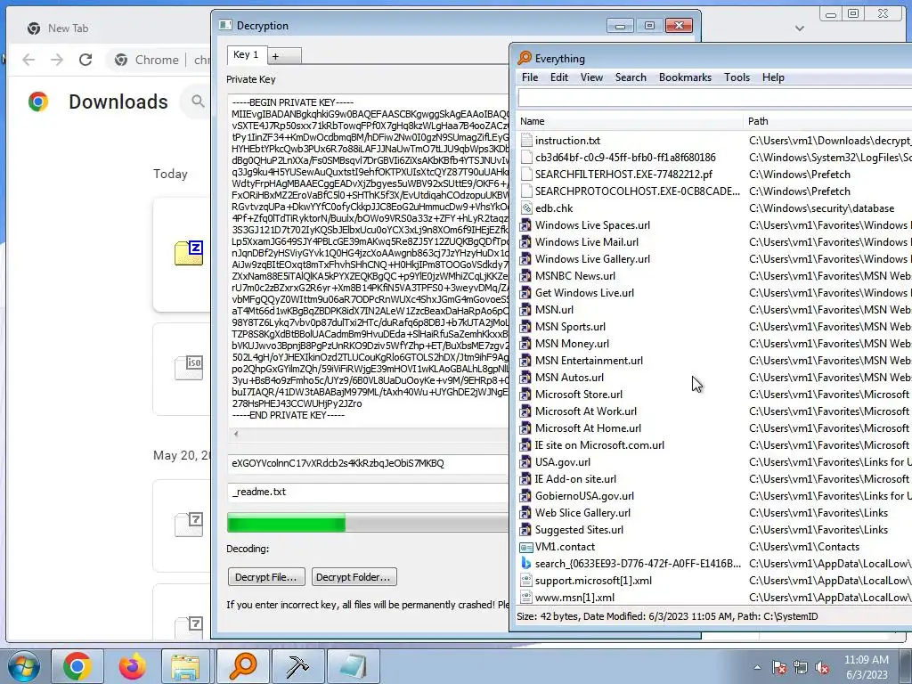Select the MSN Entertainment.url icon
This screenshot has height=684, width=912.
525,361
